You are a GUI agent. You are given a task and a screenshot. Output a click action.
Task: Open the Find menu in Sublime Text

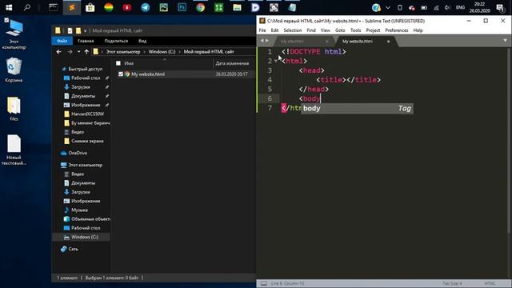[311, 30]
